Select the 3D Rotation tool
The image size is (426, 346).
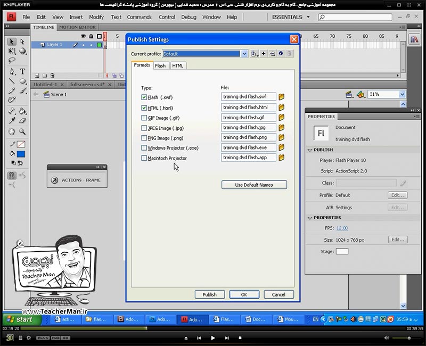click(23, 51)
